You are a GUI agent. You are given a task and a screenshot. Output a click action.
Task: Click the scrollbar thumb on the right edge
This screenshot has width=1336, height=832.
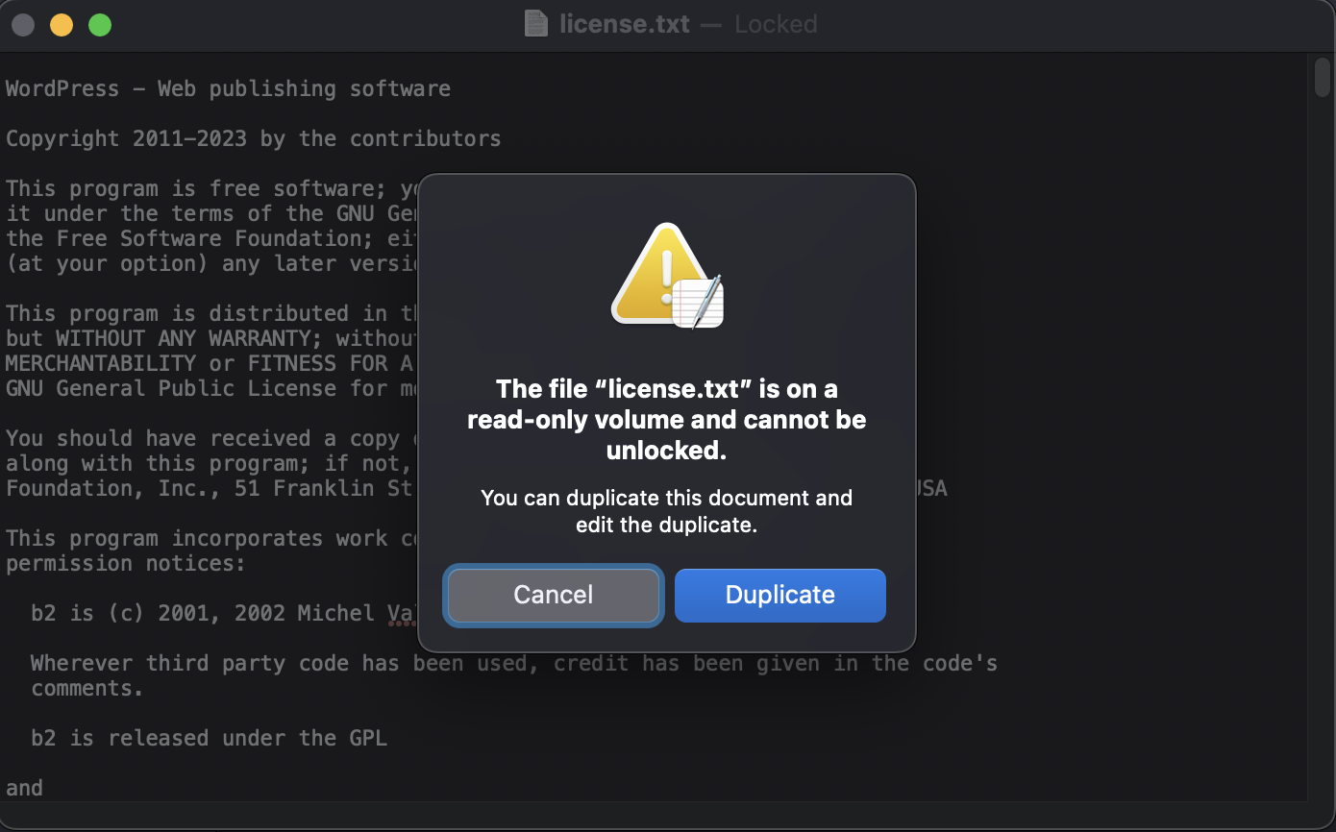[1322, 77]
